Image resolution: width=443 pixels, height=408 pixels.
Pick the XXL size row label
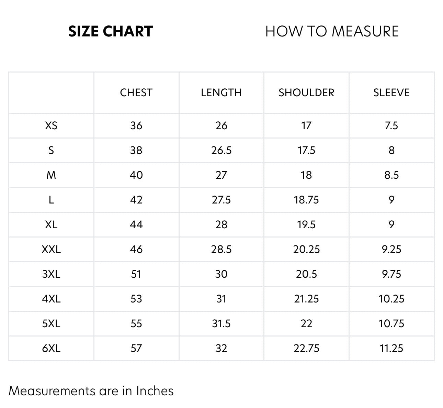(x=51, y=249)
